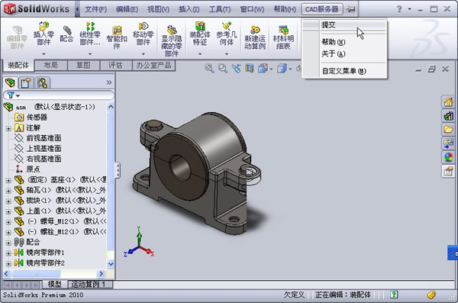
Task: Toggle the pin icon beside CAD服务器
Action: 350,9
